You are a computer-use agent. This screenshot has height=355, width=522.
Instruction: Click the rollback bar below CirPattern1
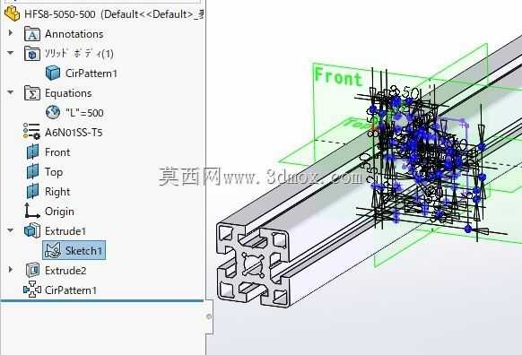point(102,301)
